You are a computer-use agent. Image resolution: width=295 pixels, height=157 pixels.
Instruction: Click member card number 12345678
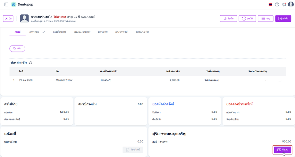(x=106, y=80)
